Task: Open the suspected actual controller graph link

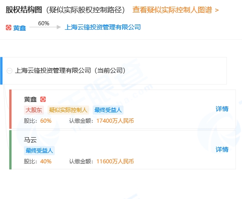Action: click(176, 10)
